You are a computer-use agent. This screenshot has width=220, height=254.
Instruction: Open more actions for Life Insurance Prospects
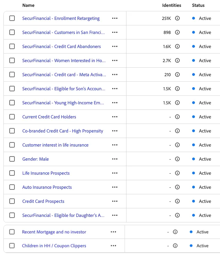(x=115, y=173)
